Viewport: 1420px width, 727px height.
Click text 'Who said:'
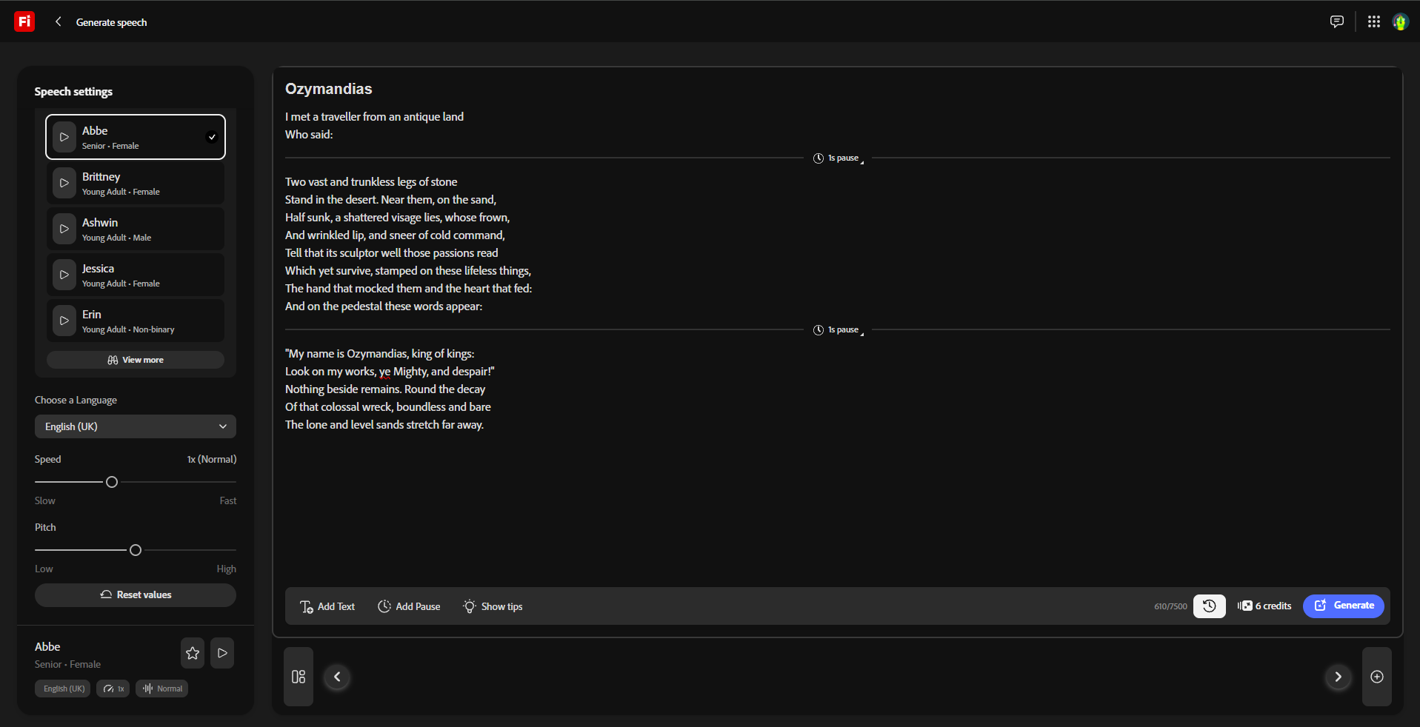point(309,135)
